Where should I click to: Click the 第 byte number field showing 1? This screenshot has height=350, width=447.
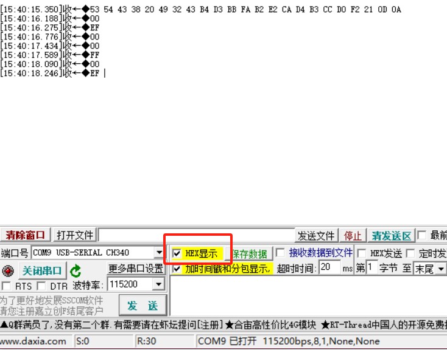click(x=371, y=268)
